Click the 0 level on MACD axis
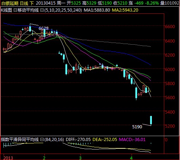The width and height of the screenshot is (180, 160). (166, 140)
